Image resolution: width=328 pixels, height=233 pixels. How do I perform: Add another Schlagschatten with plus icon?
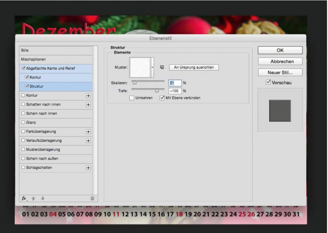[88, 168]
